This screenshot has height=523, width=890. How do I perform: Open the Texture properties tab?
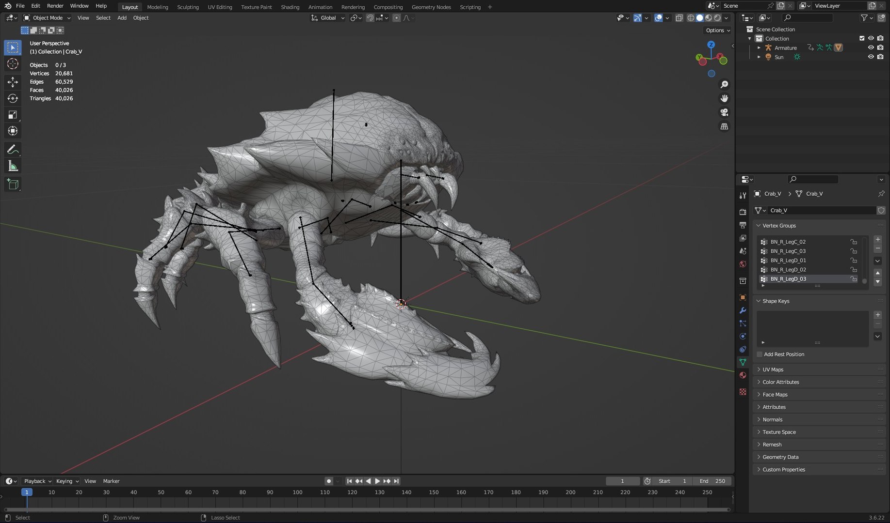tap(743, 392)
